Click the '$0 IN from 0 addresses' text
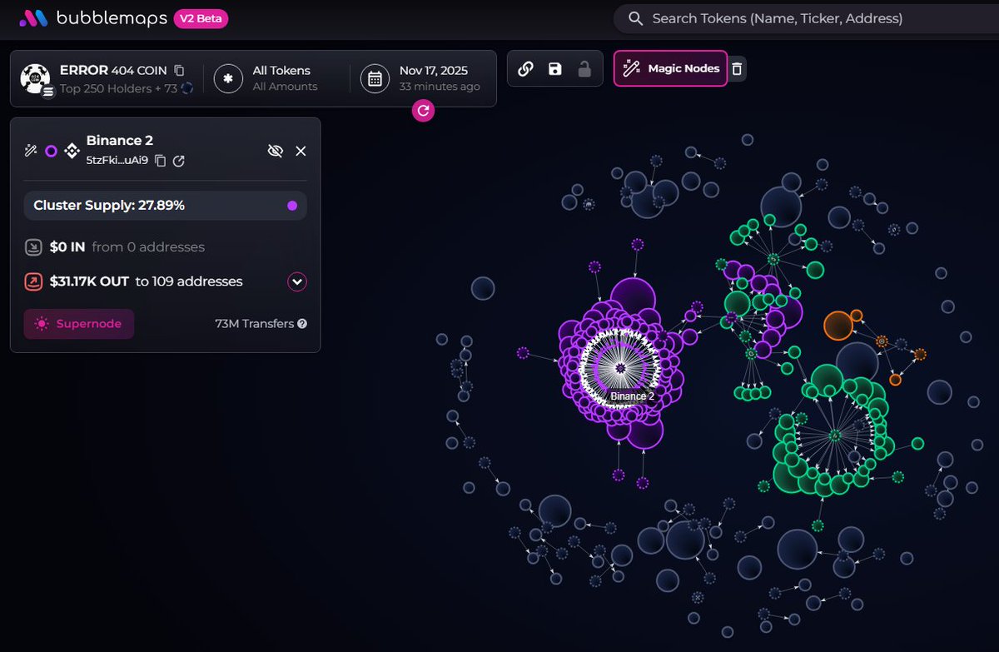 [127, 246]
